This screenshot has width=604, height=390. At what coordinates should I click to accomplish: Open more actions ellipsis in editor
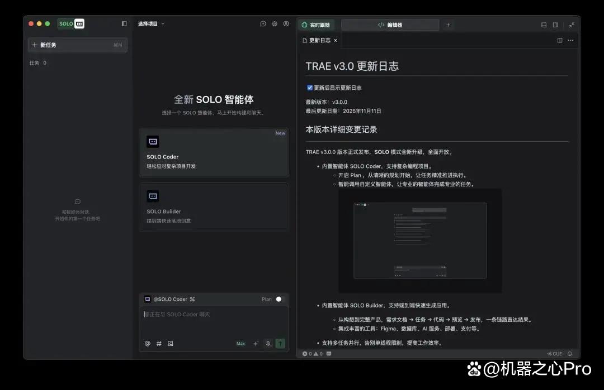(570, 40)
